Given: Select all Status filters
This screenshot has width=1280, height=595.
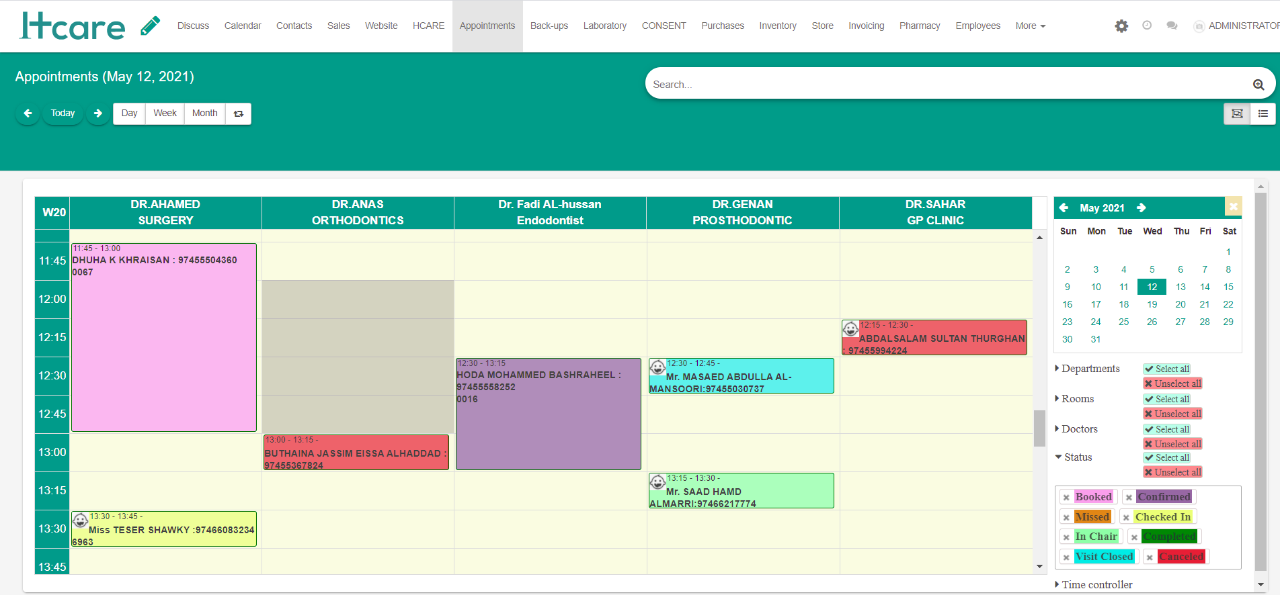Looking at the screenshot, I should (1167, 457).
